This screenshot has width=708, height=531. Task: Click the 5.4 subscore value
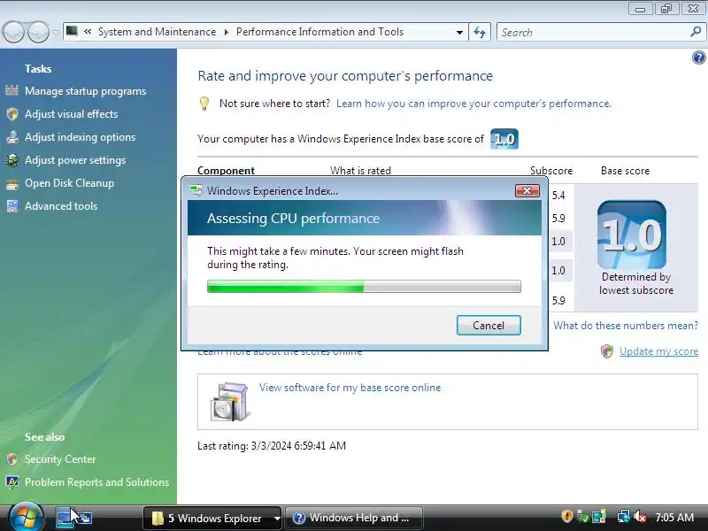tap(558, 196)
